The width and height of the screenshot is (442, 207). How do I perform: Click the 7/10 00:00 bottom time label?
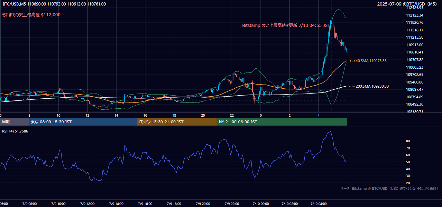pyautogui.click(x=261, y=204)
